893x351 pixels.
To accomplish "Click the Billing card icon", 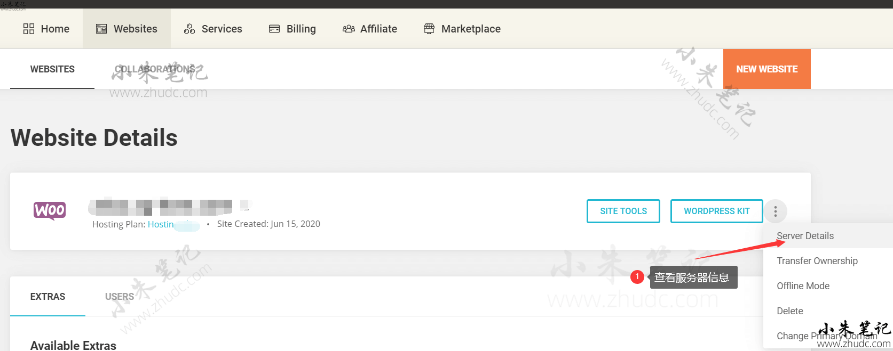I will [x=274, y=29].
